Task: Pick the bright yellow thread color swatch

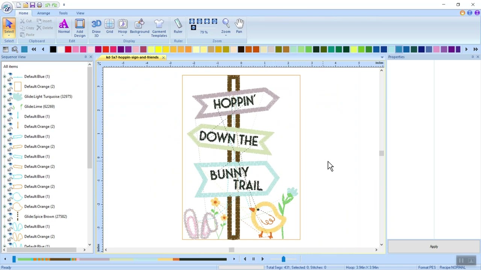Action: click(x=158, y=49)
